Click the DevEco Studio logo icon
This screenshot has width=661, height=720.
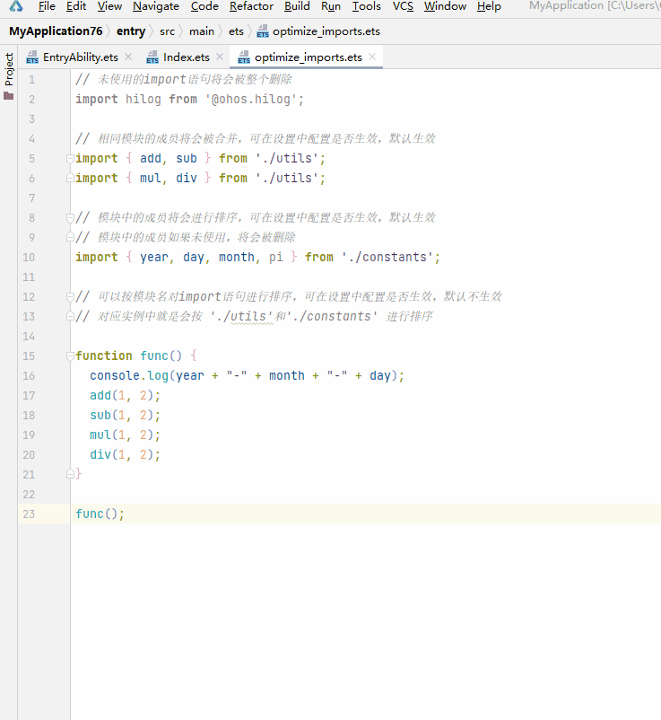point(16,5)
